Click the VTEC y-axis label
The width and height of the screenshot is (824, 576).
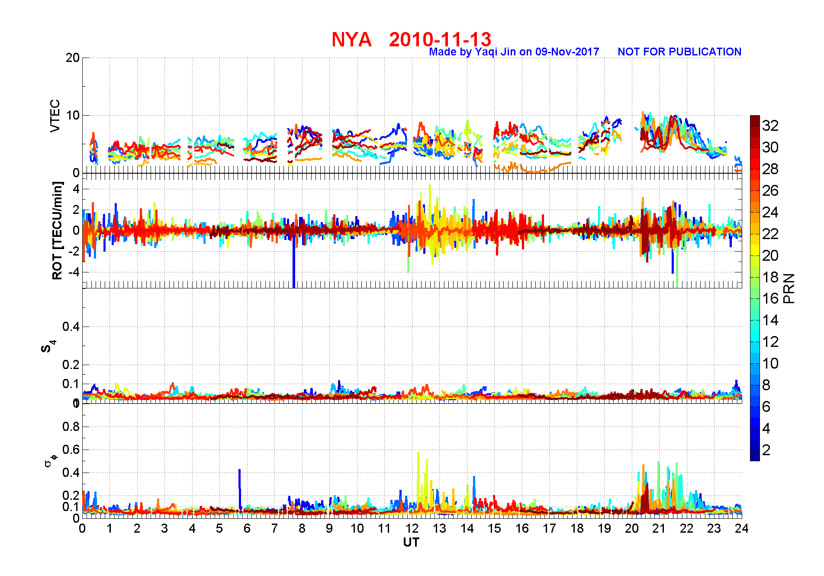tap(55, 116)
